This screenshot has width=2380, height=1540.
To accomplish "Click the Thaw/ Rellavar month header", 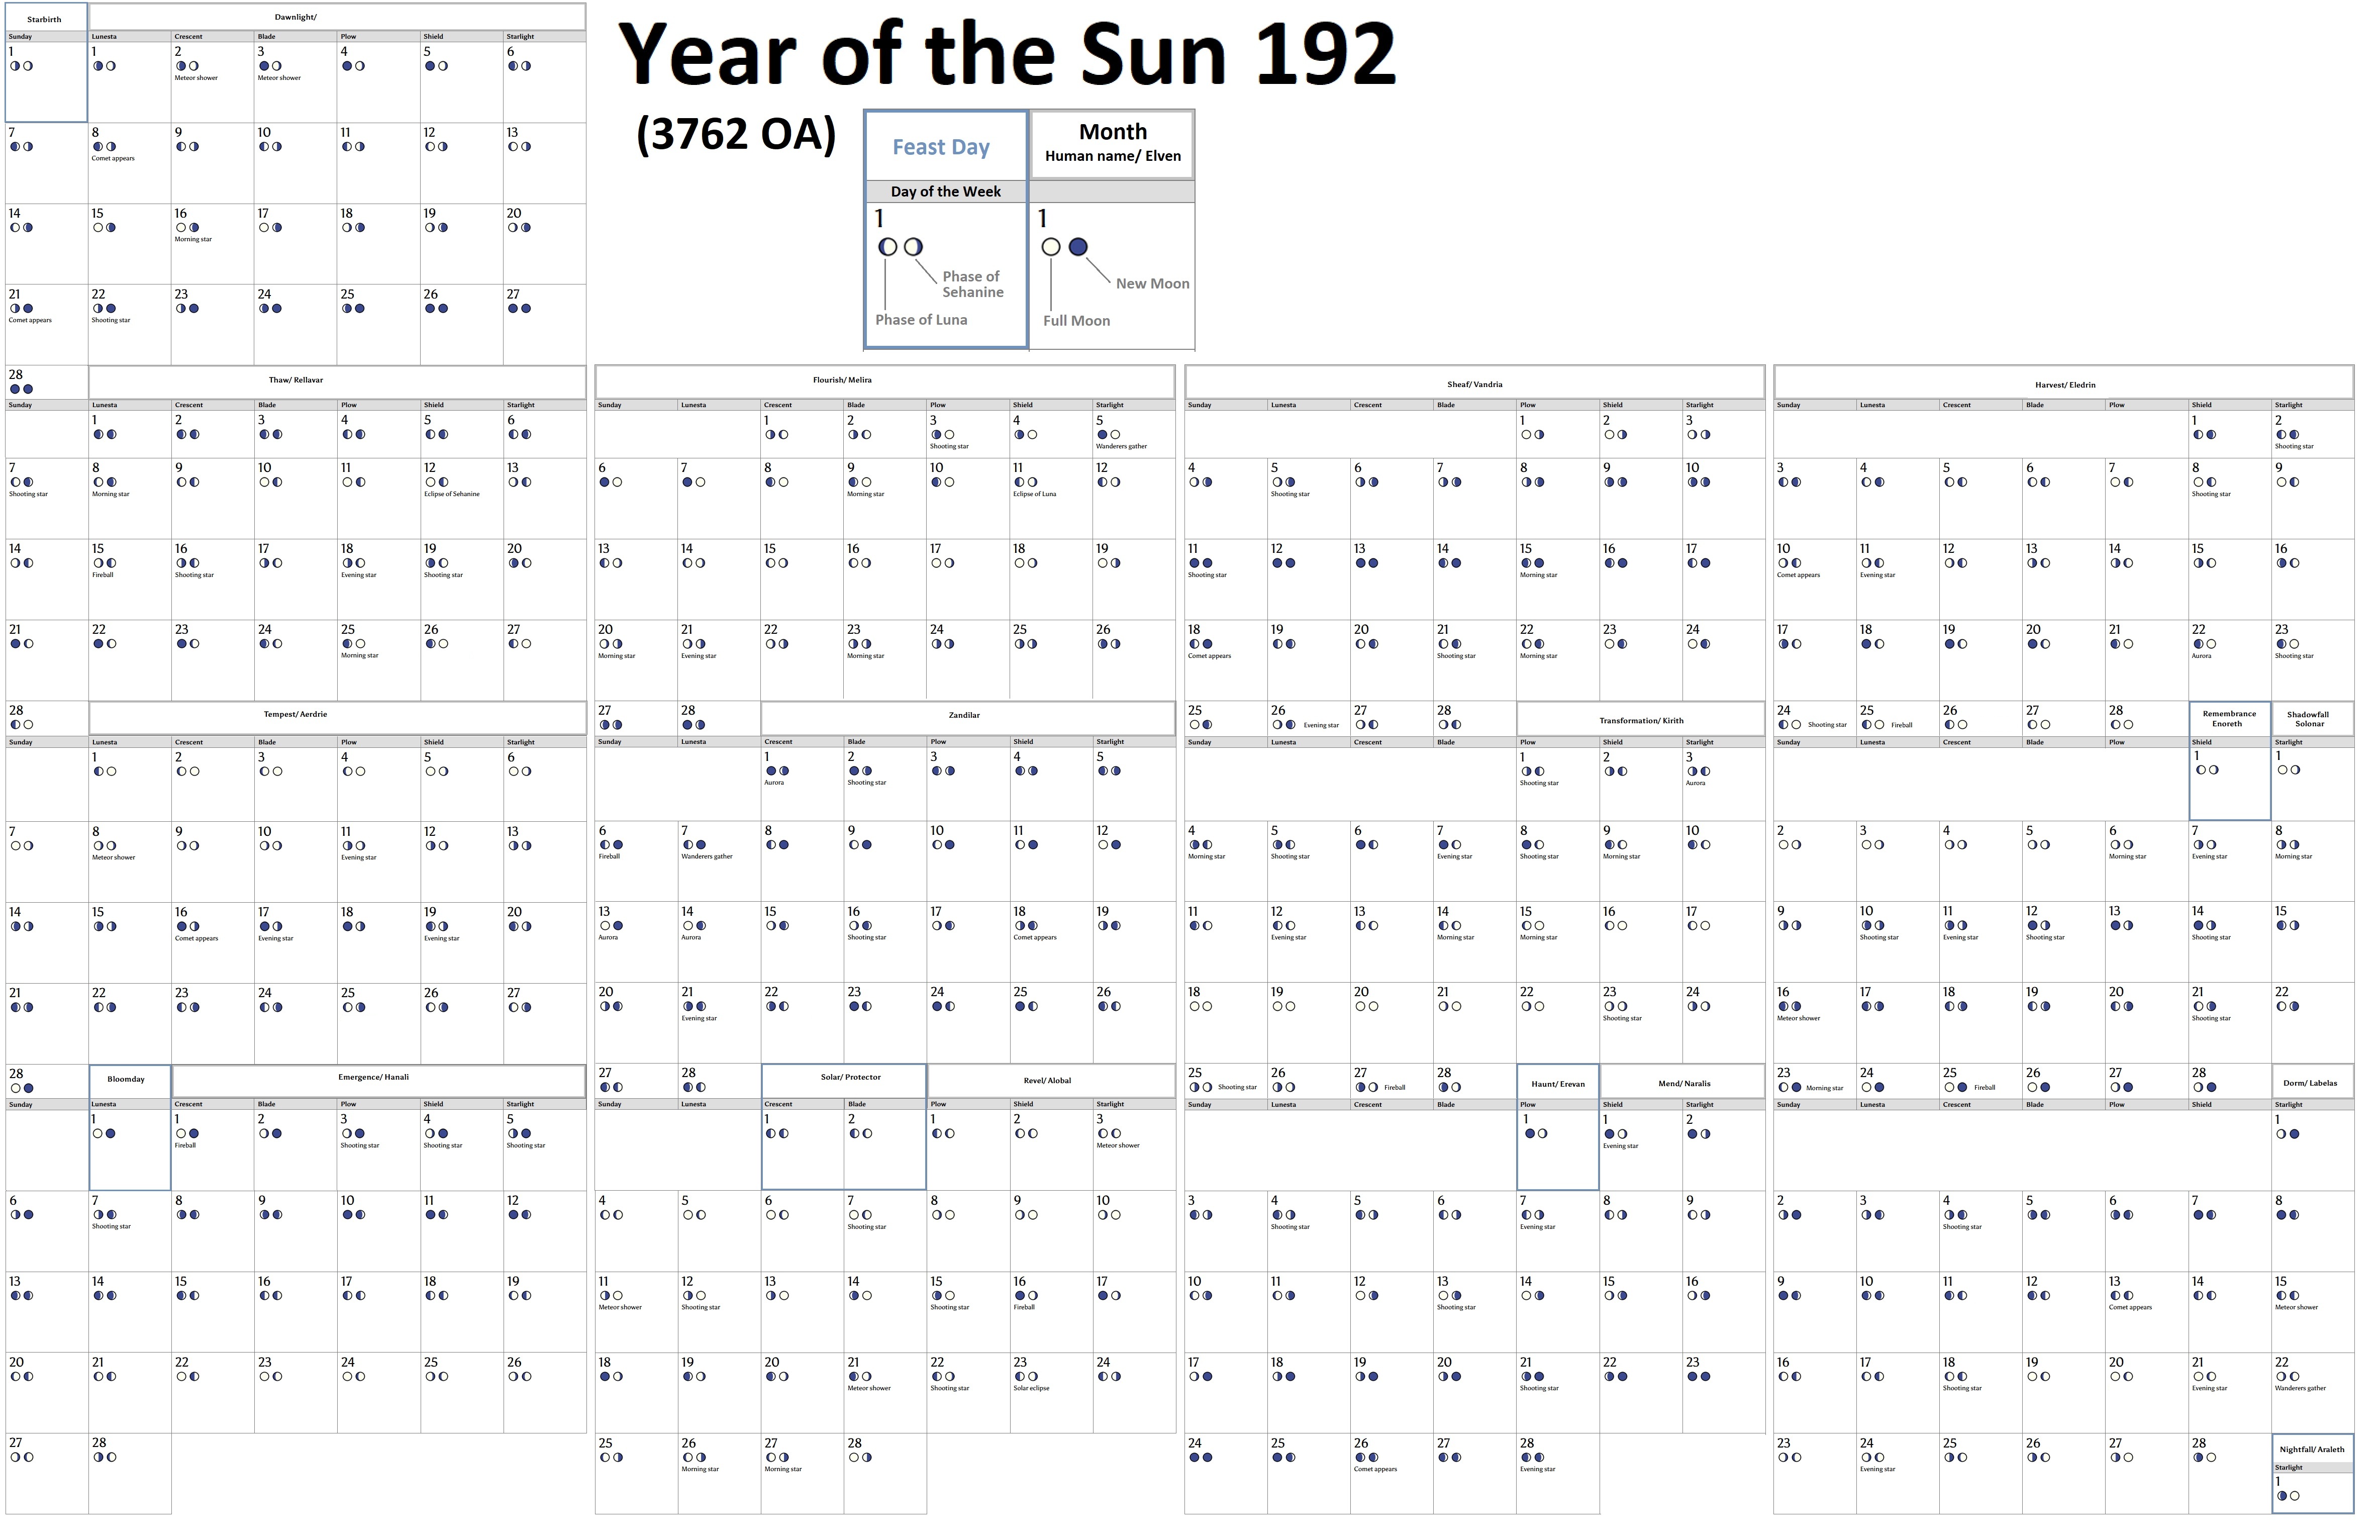I will [296, 381].
